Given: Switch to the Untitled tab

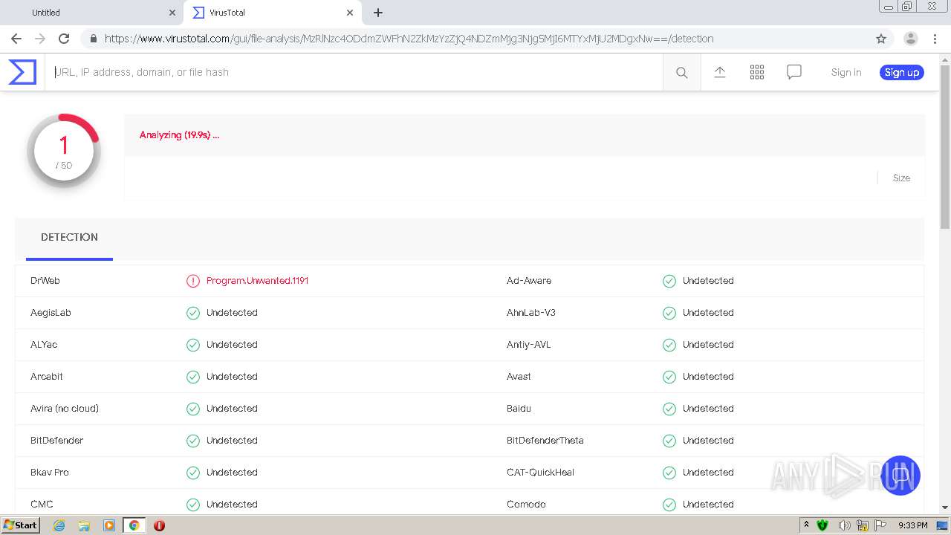Looking at the screenshot, I should click(91, 13).
